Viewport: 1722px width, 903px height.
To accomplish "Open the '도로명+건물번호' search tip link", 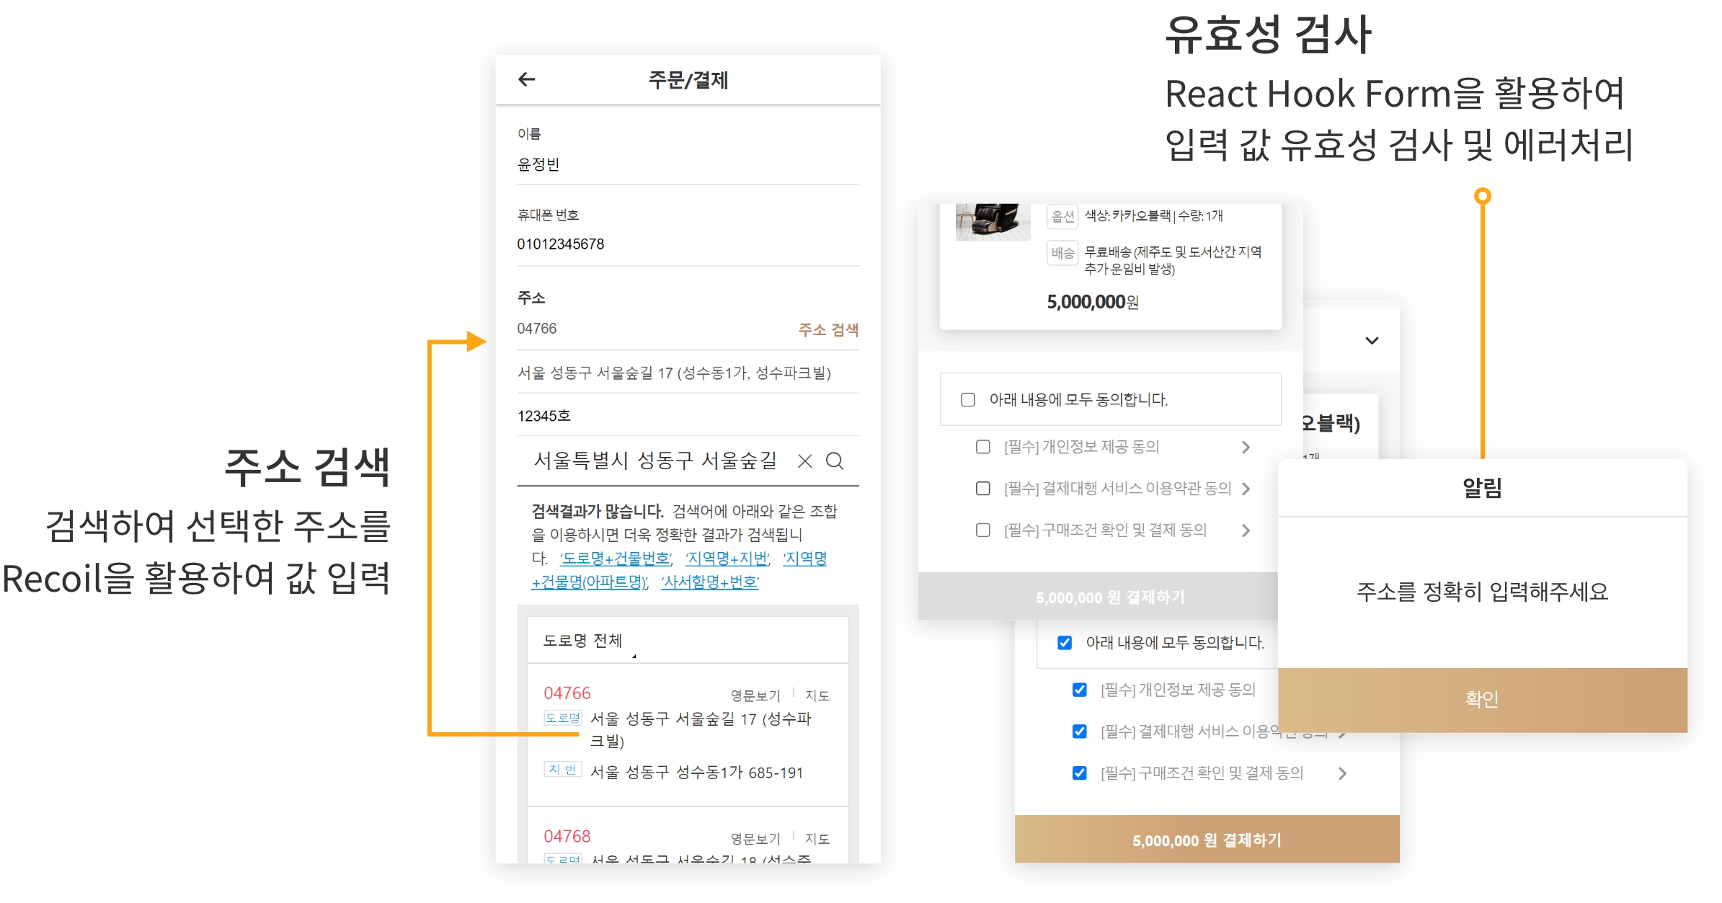I will 616,559.
